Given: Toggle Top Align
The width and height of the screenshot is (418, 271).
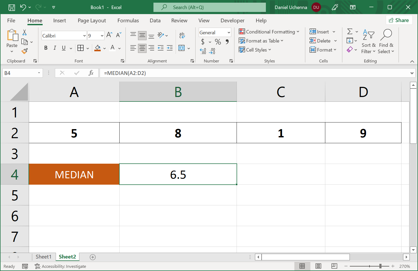Looking at the screenshot, I should 133,34.
